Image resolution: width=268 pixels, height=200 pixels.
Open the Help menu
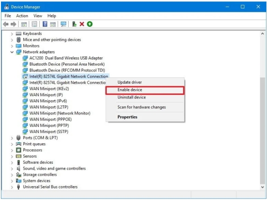[52, 16]
